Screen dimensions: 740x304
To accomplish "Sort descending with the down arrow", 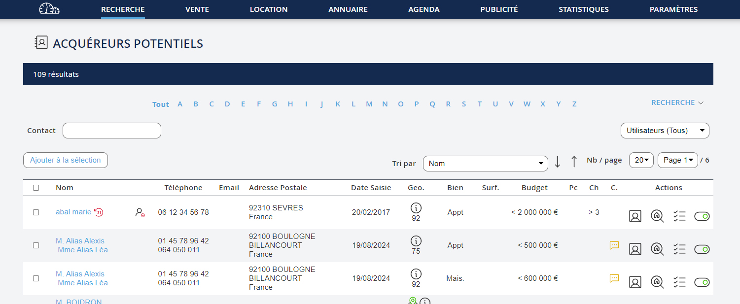I will click(x=558, y=162).
